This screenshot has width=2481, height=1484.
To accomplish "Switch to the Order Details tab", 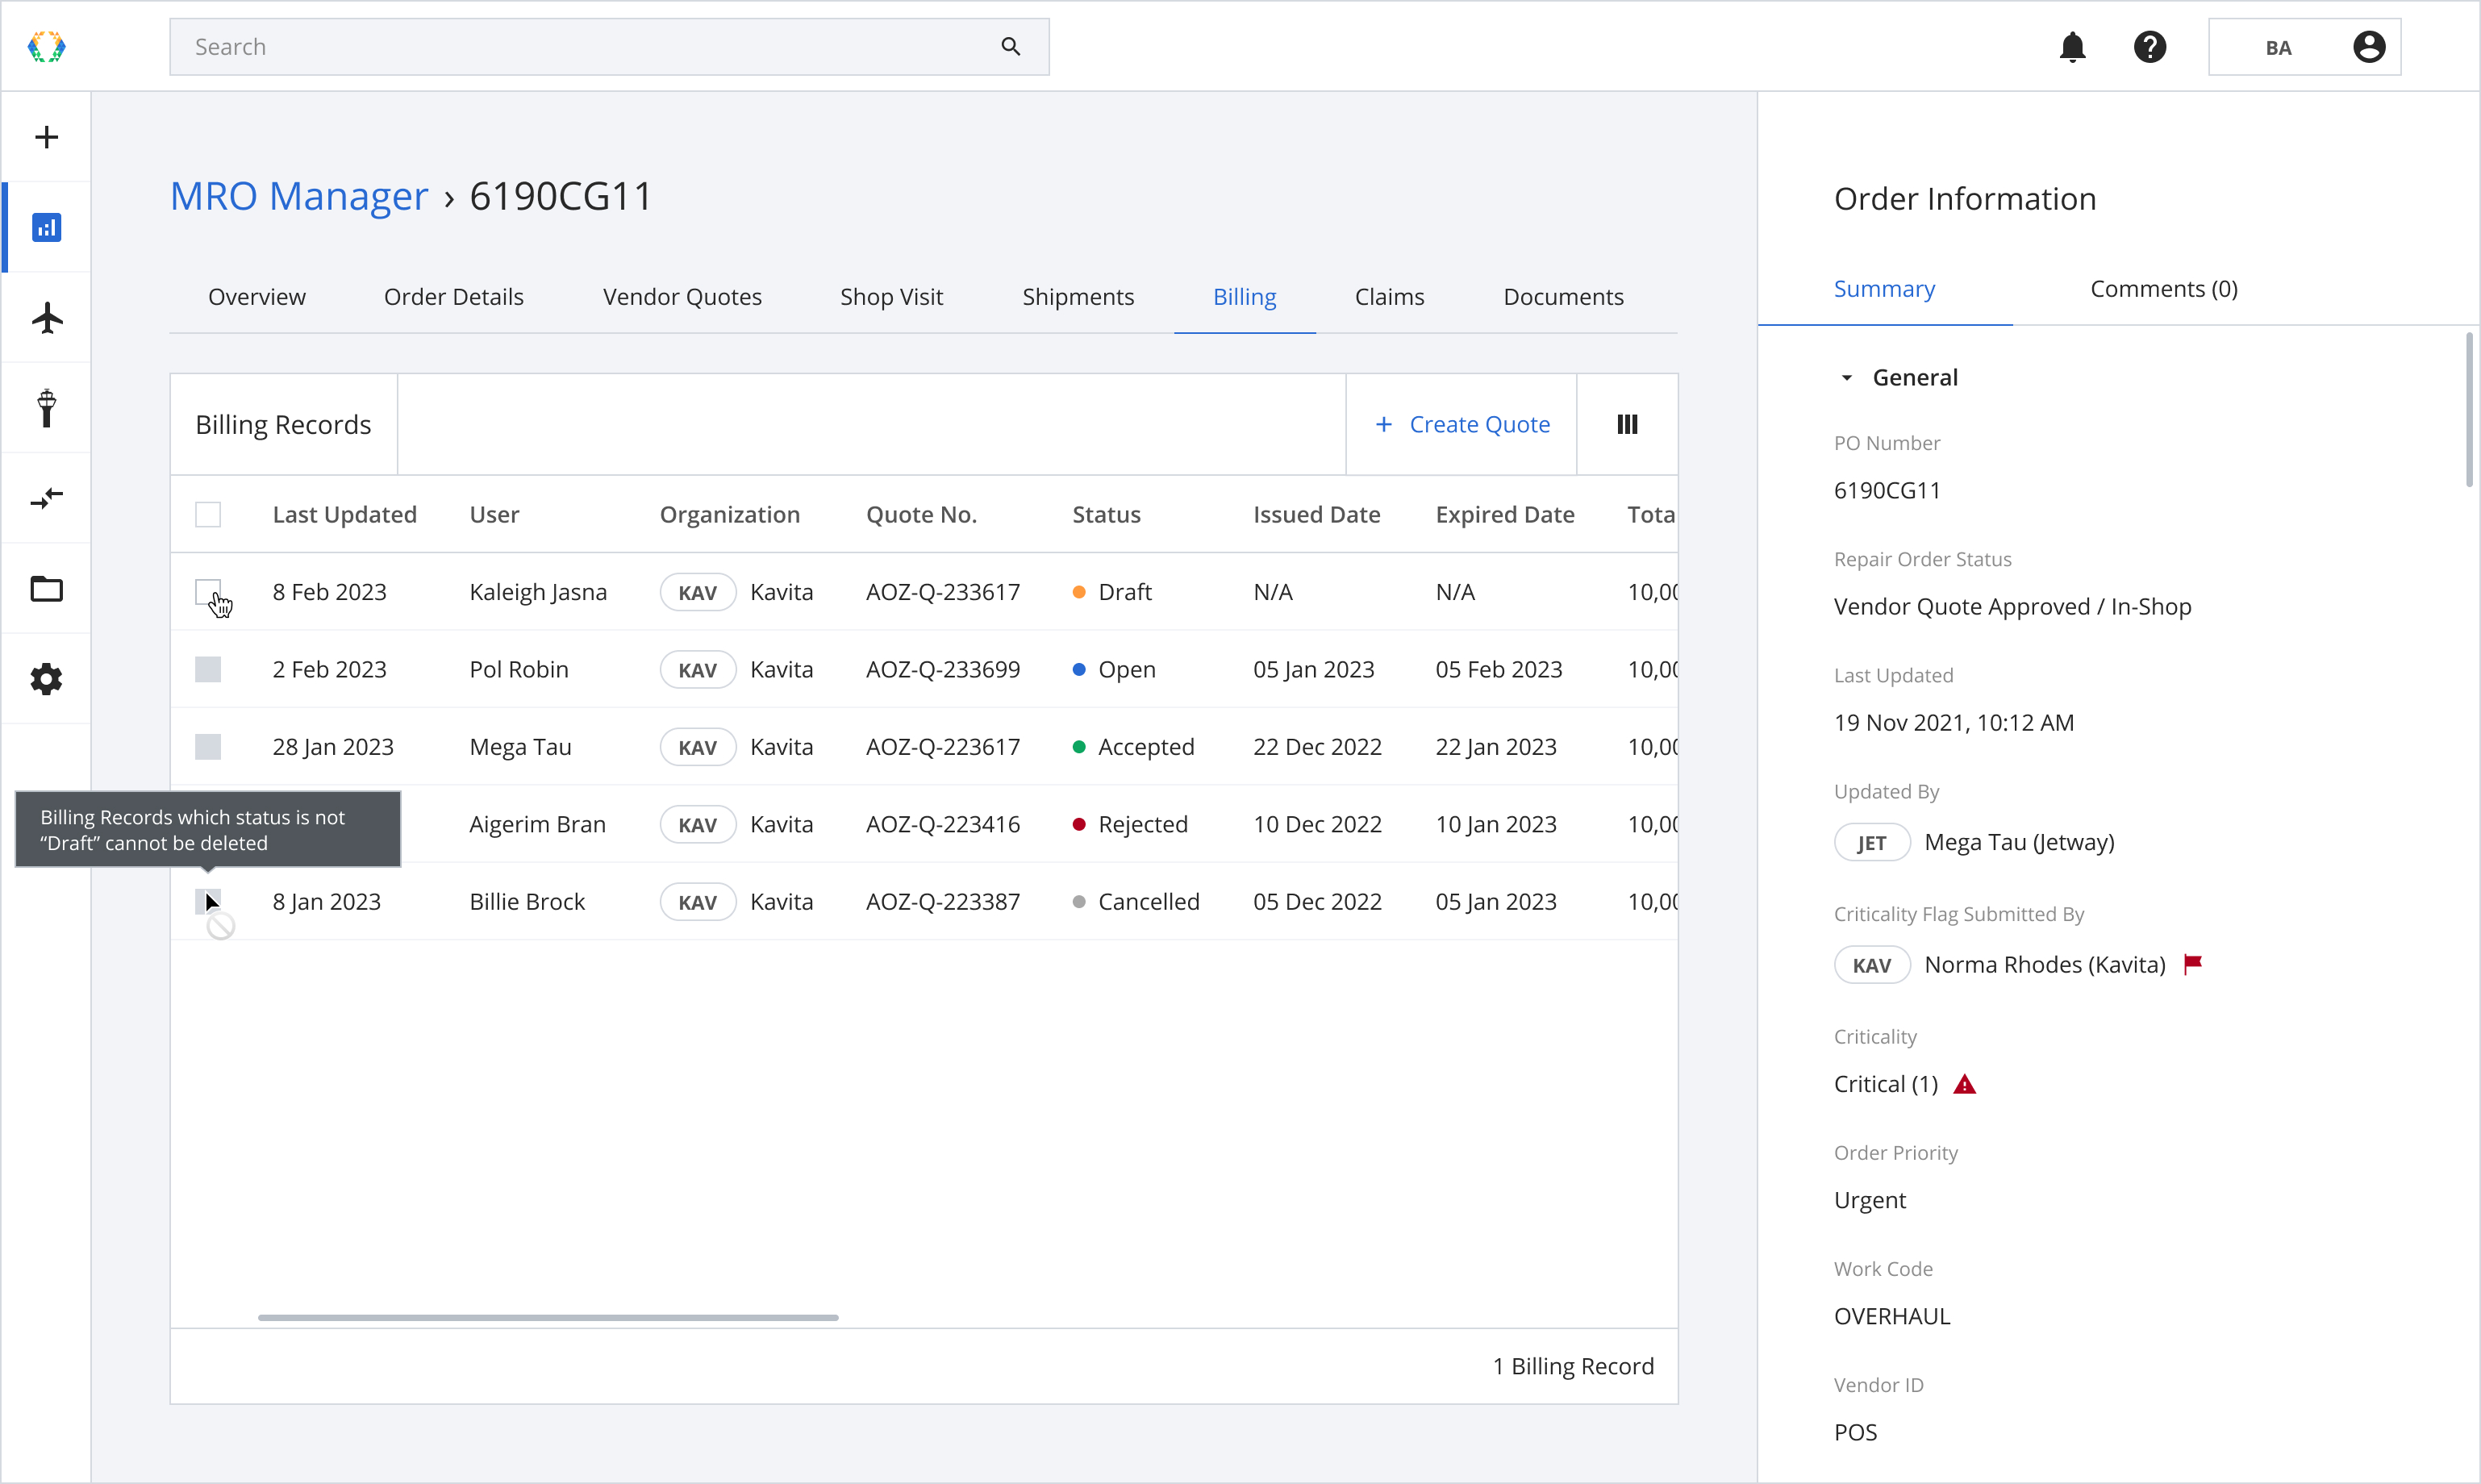I will pyautogui.click(x=454, y=296).
